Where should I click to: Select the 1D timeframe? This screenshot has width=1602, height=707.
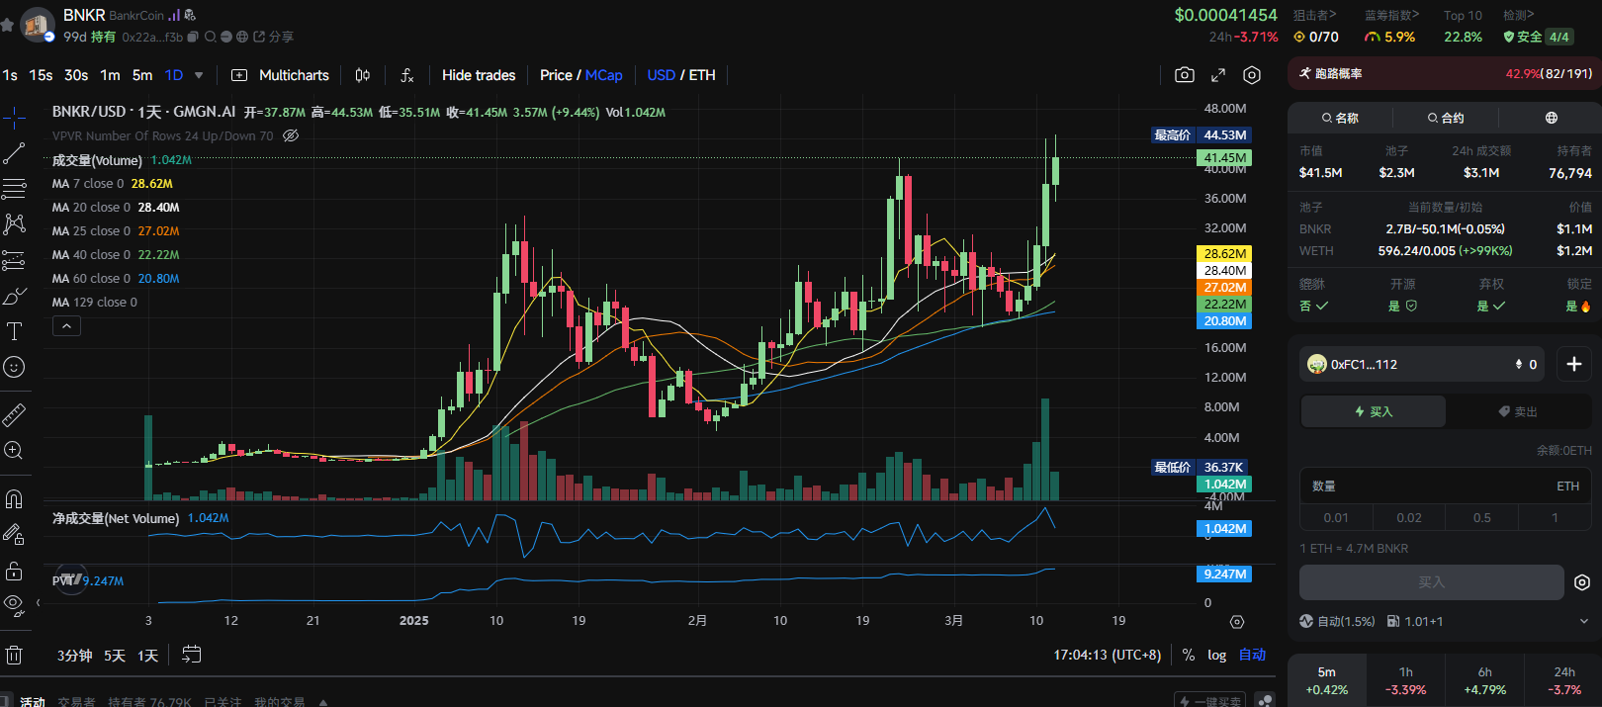point(174,75)
